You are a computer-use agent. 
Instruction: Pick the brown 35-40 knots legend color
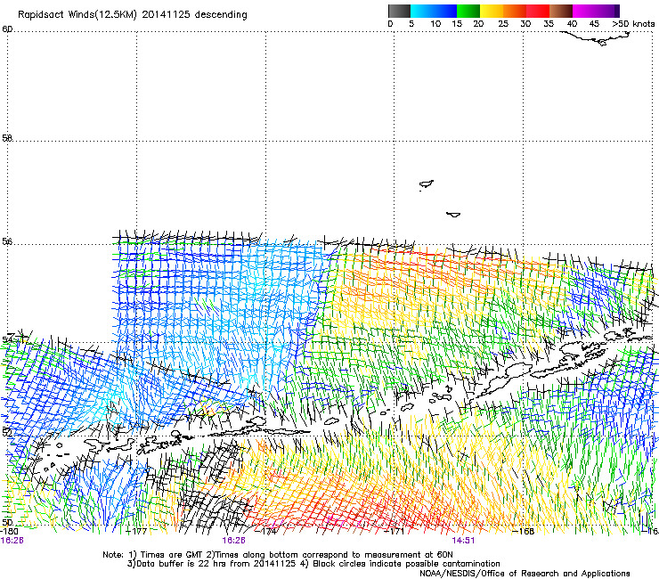561,11
